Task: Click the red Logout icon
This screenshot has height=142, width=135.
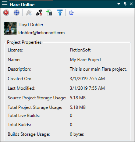Action: tap(6, 13)
